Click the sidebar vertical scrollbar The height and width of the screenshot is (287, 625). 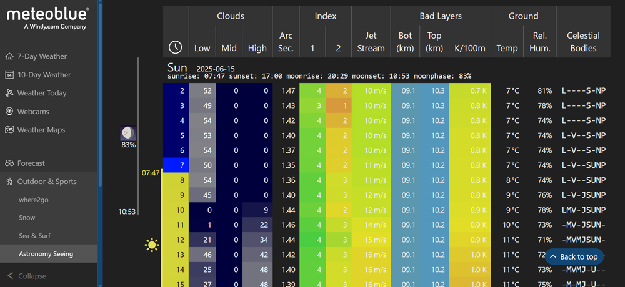click(101, 94)
